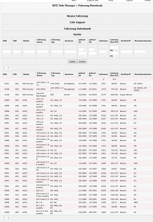Click the TSN value '498'
Viewport: 153px width, 222px height.
[x=17, y=212]
